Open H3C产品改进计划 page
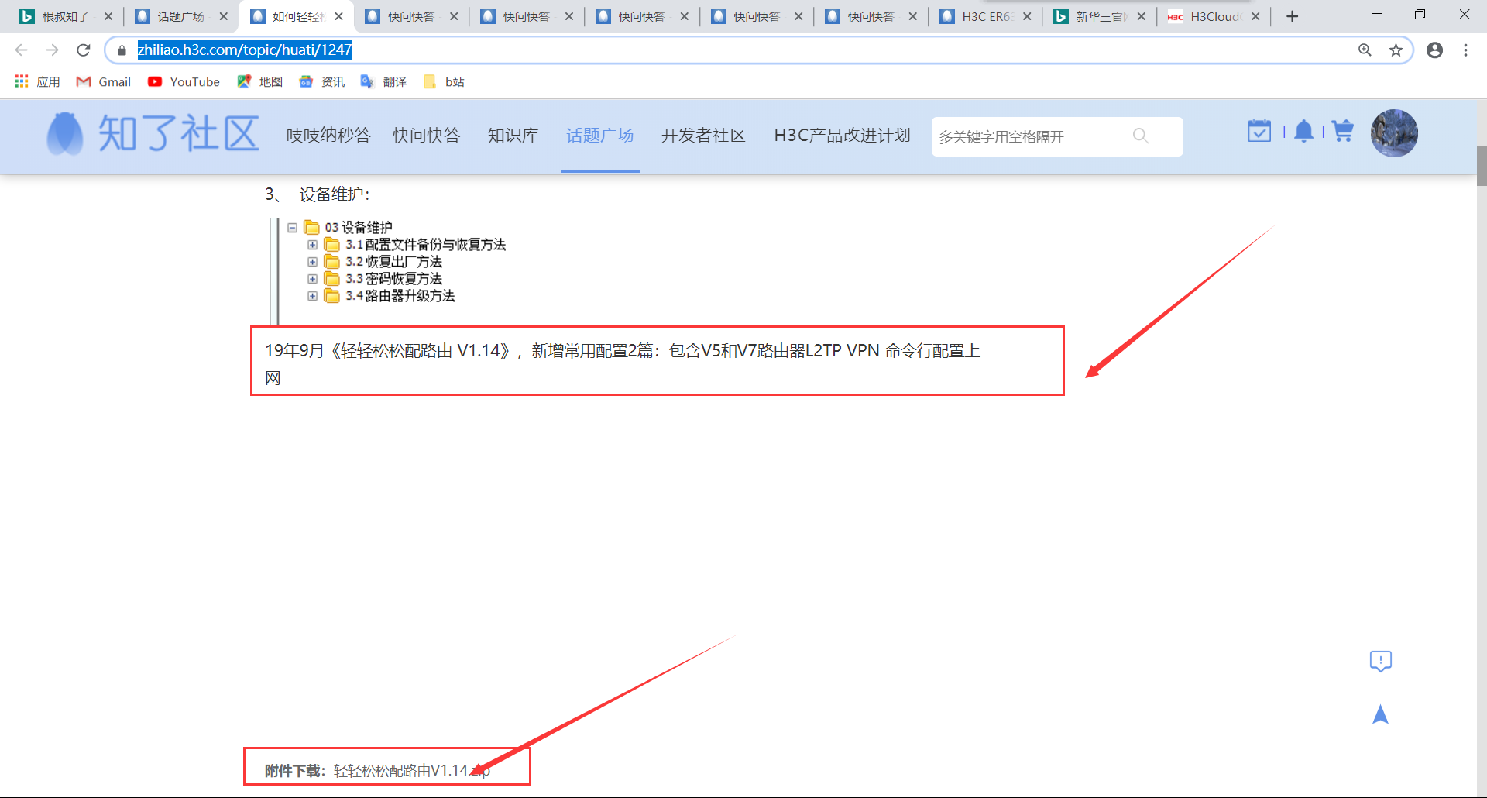The image size is (1487, 798). (x=843, y=136)
